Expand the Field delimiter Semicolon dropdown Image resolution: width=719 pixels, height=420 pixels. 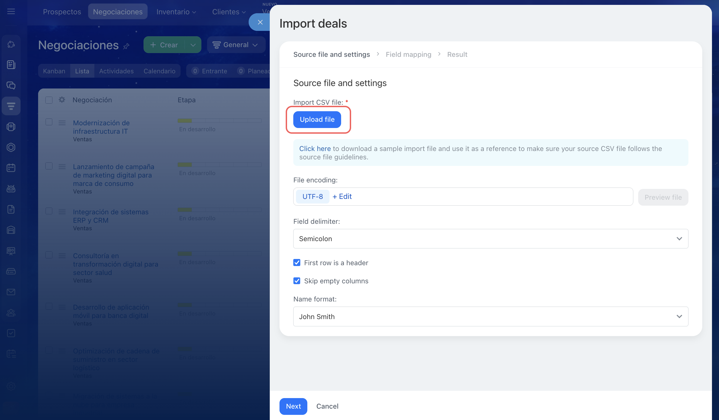490,239
